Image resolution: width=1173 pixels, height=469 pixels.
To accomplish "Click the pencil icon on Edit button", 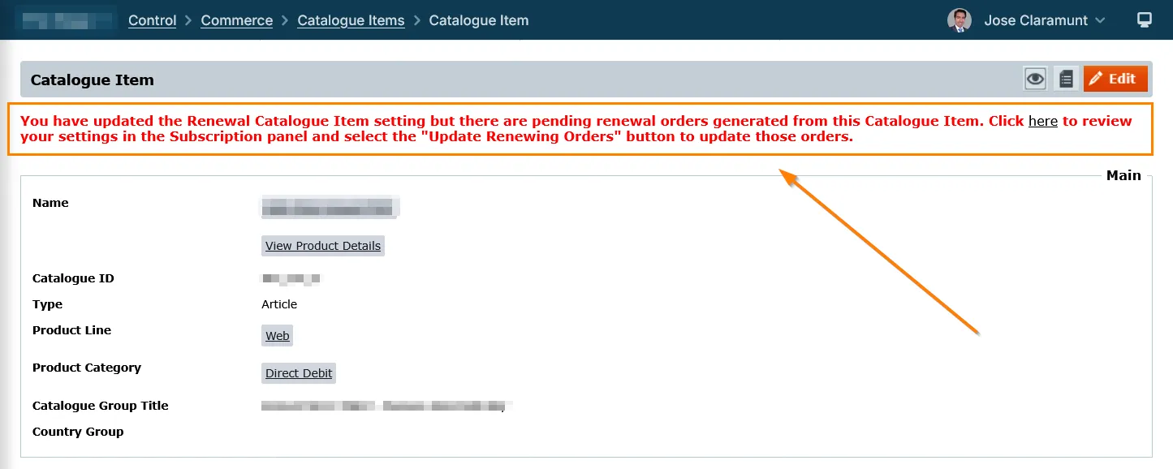I will coord(1096,79).
